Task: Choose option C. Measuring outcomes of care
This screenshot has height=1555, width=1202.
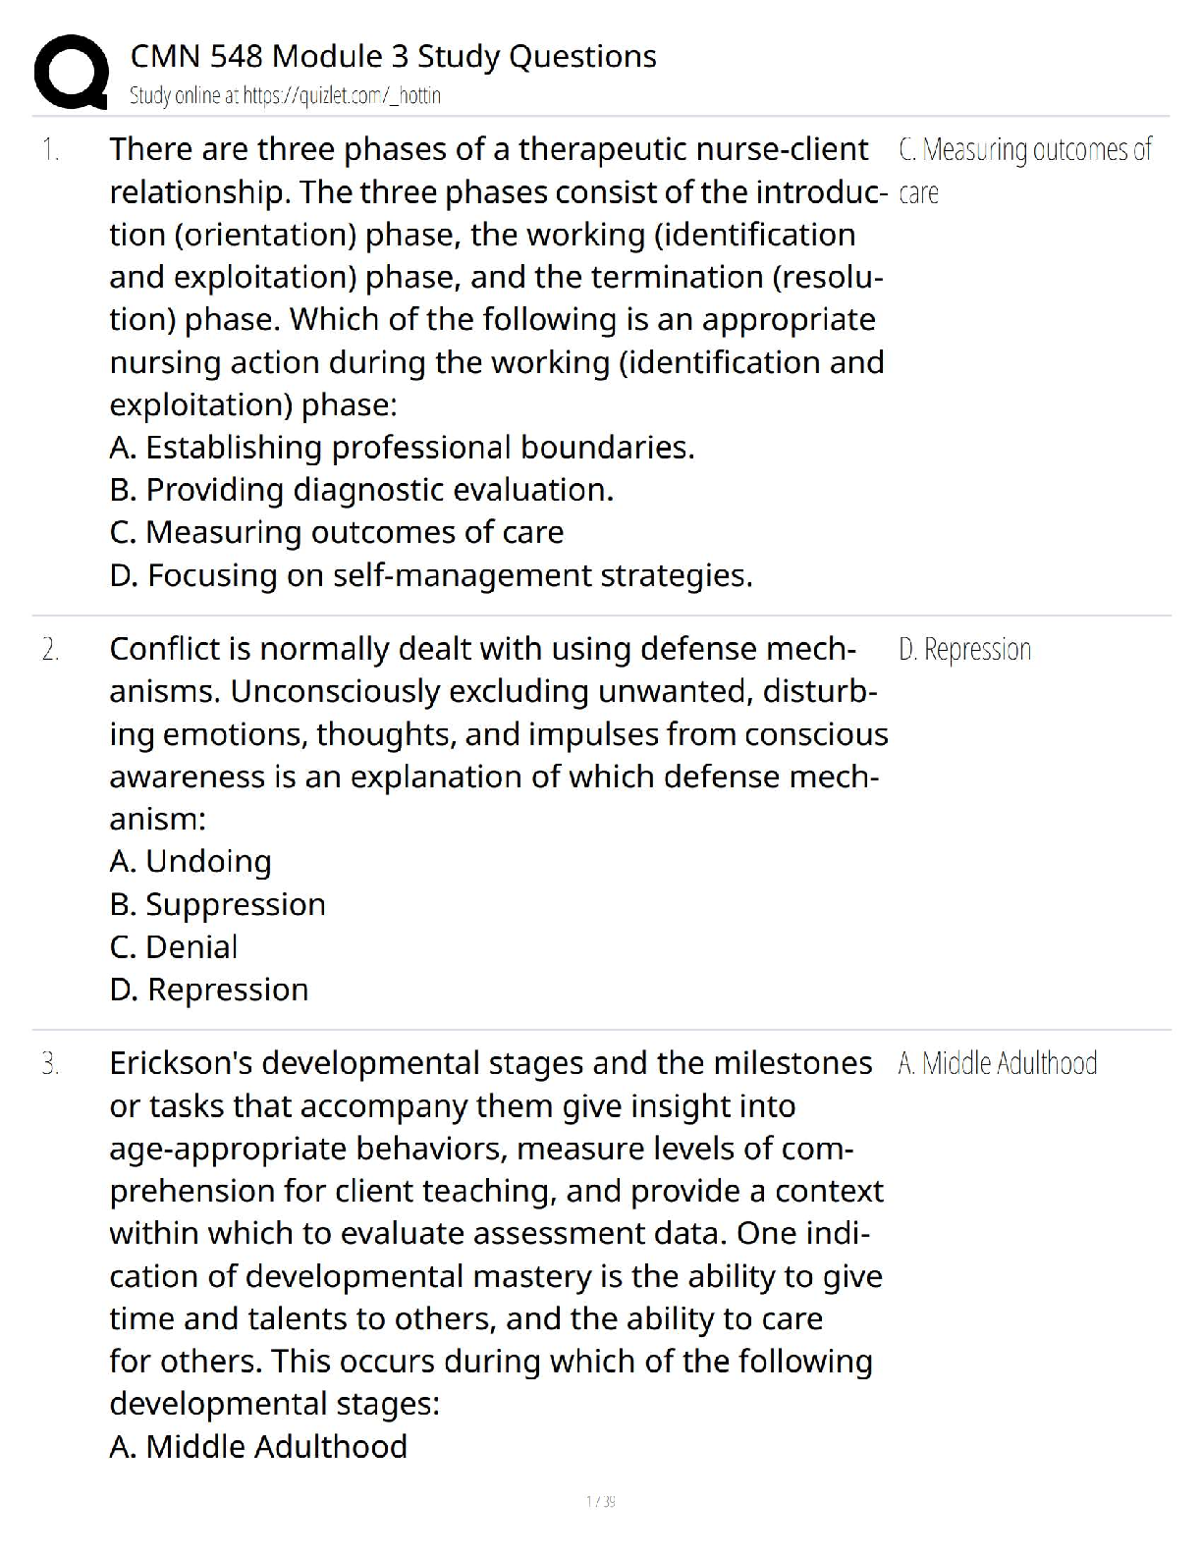Action: tap(337, 532)
